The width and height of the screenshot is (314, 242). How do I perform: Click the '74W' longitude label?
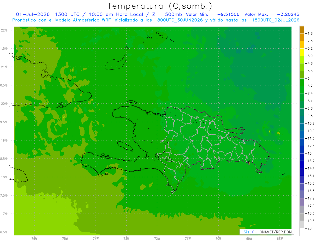point(96,239)
